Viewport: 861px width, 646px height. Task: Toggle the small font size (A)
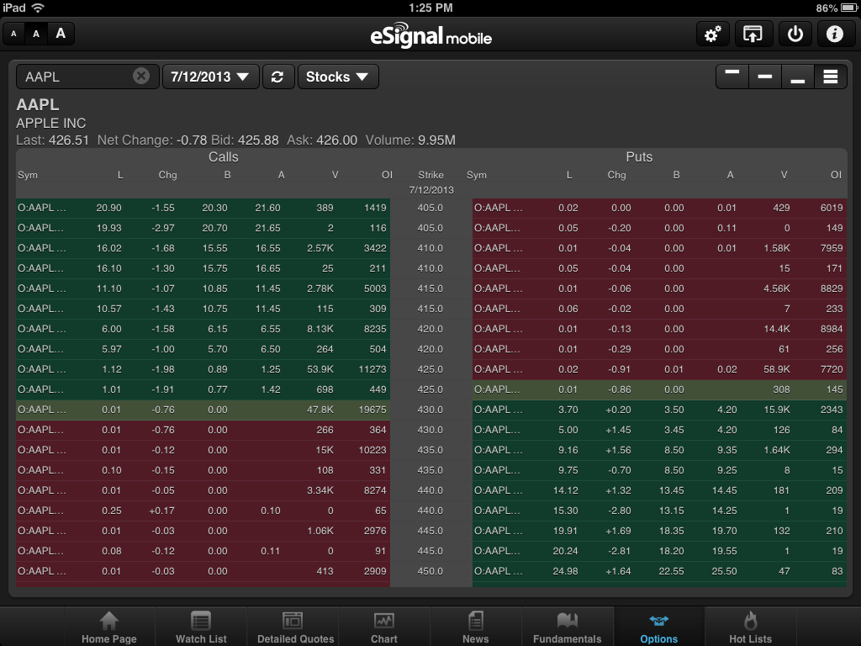pos(13,34)
